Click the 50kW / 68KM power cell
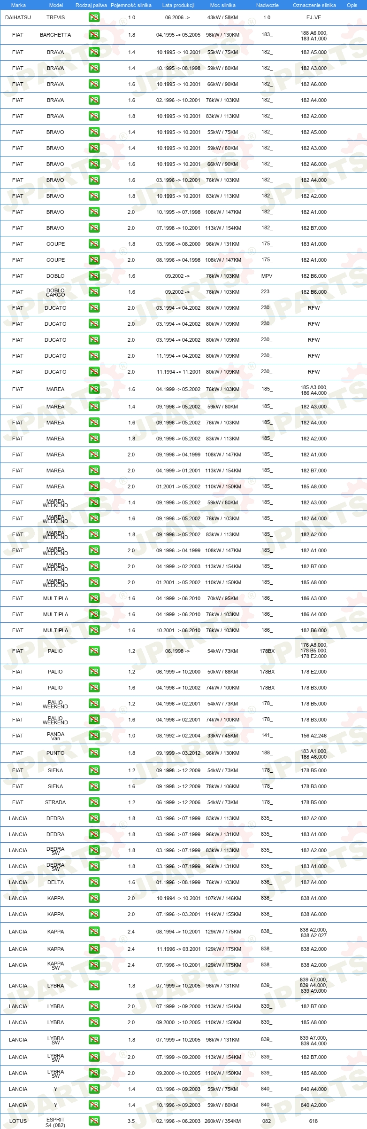The width and height of the screenshot is (367, 1129). pos(223,672)
